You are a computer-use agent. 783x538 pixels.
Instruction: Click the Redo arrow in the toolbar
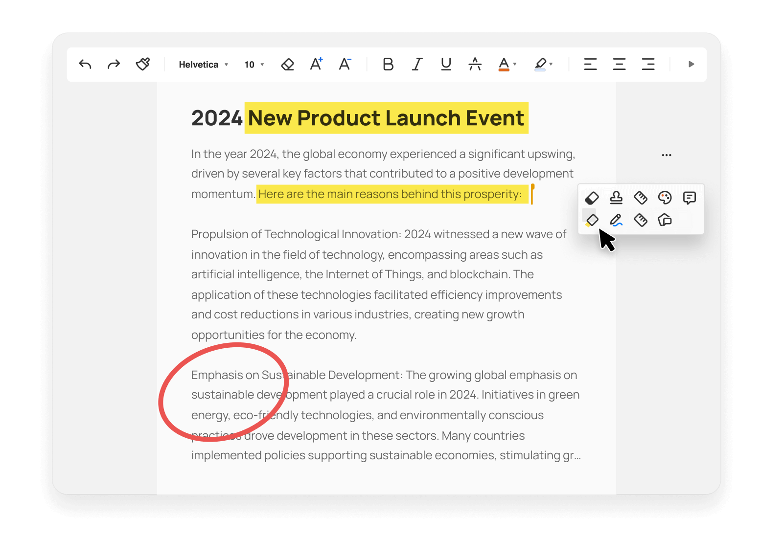114,64
